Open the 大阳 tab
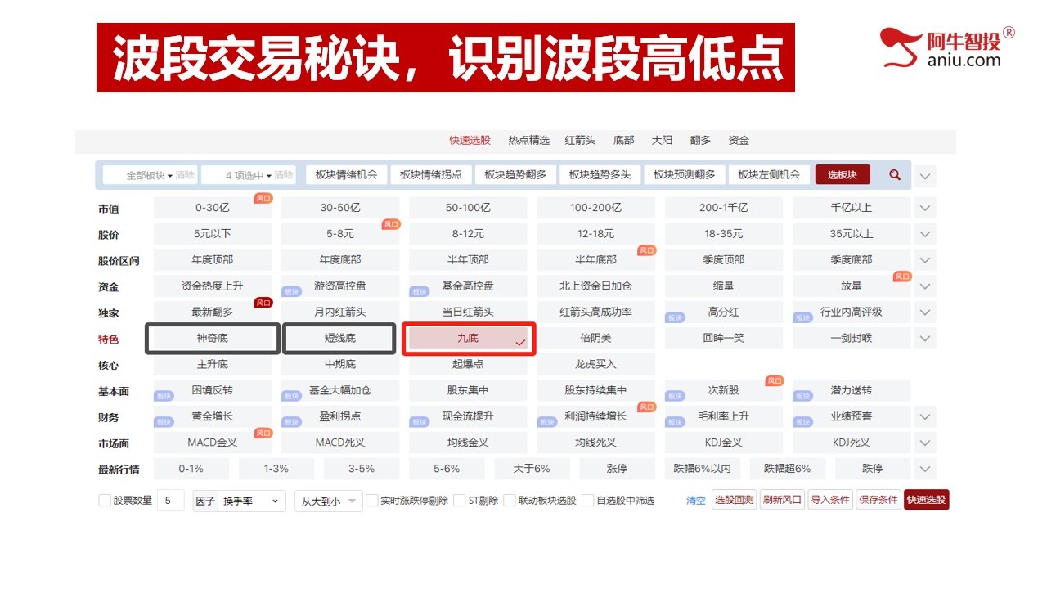Screen dimensions: 1047x589 tap(662, 141)
